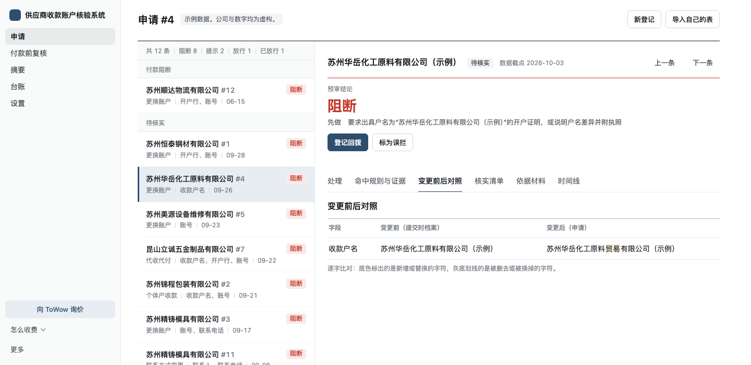The image size is (751, 365).
Task: Open 苏州精铸模具有限公司 #3 row
Action: [x=226, y=324]
